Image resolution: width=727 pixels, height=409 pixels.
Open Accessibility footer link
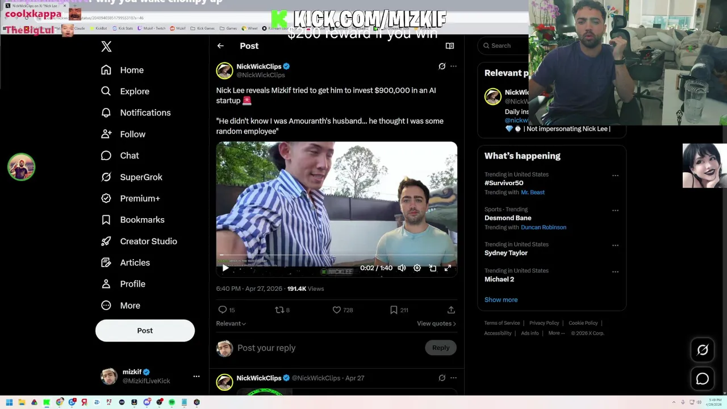pyautogui.click(x=498, y=333)
